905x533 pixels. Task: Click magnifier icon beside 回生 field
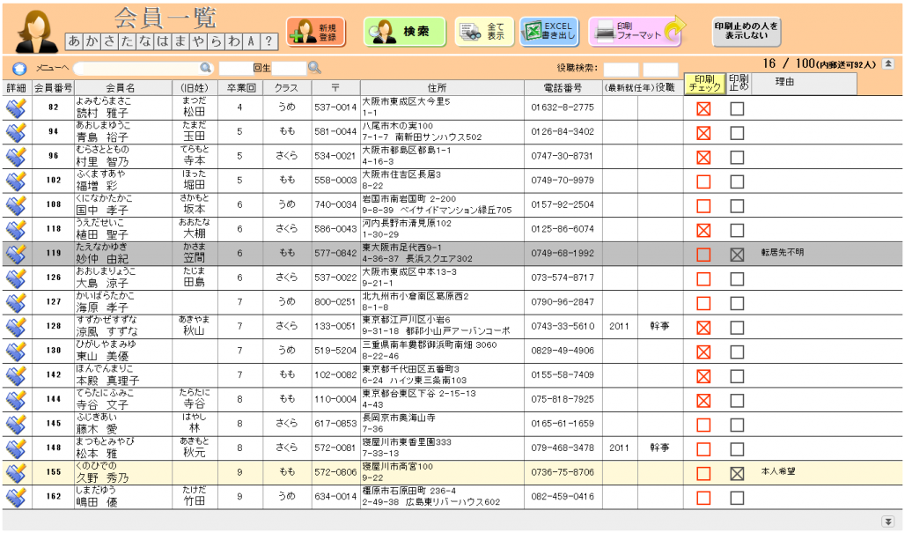[314, 68]
